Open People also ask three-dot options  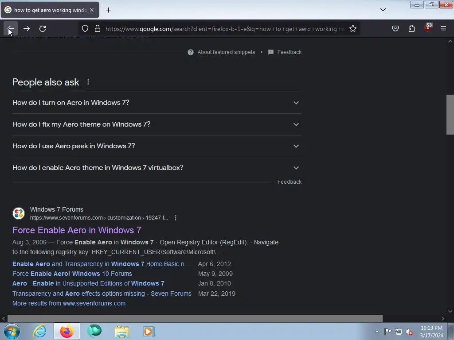point(88,82)
